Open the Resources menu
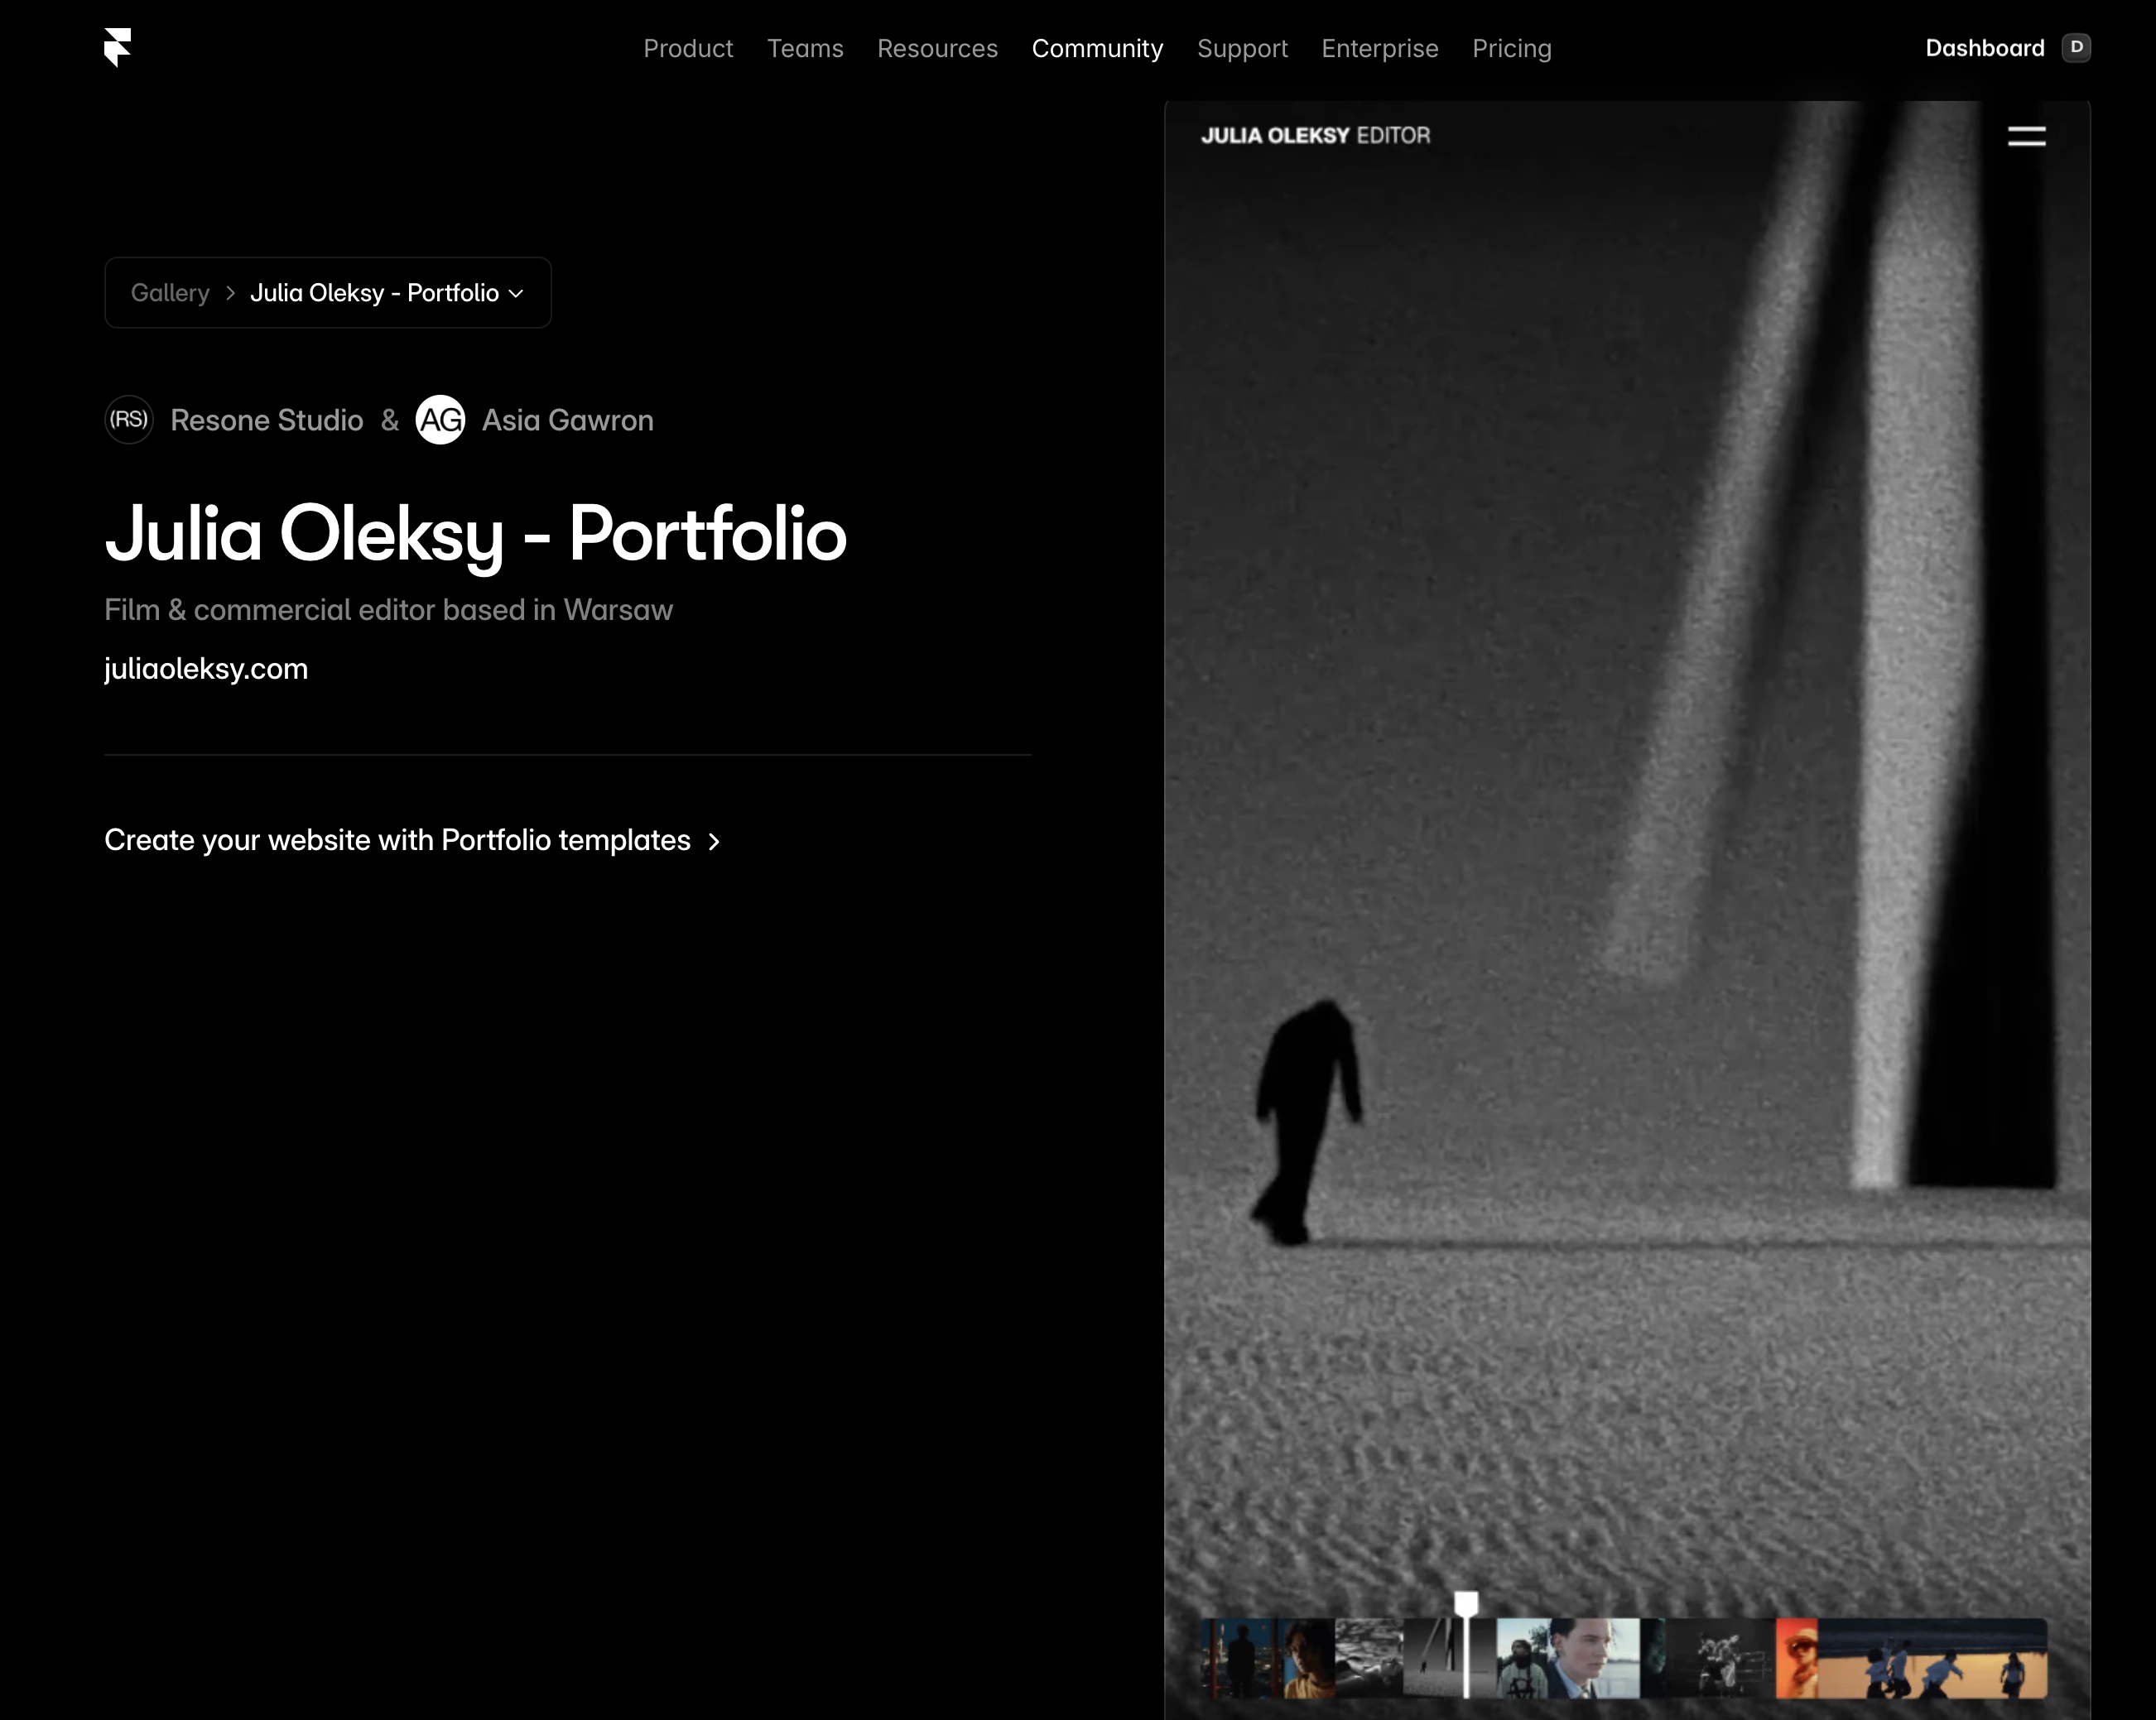Image resolution: width=2156 pixels, height=1720 pixels. (x=937, y=48)
